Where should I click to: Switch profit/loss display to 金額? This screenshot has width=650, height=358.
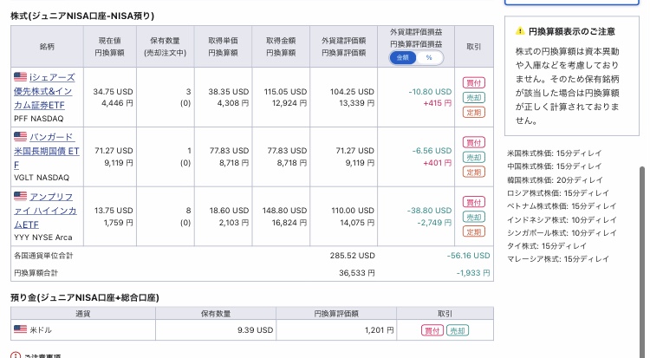(402, 58)
